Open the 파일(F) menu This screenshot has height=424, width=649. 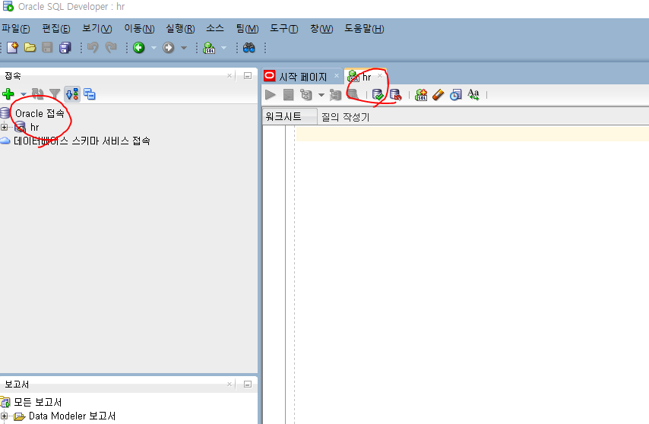coord(16,29)
